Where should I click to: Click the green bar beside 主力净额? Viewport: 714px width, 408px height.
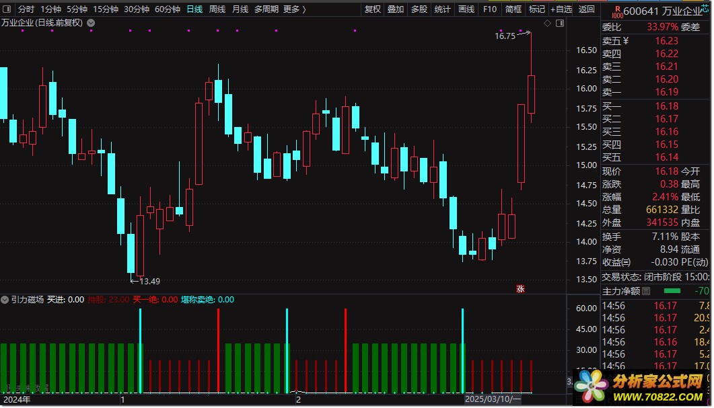pyautogui.click(x=672, y=290)
